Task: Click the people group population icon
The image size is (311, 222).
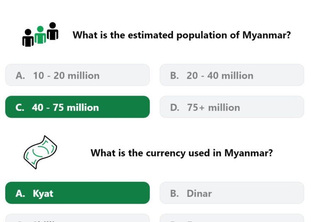Action: (x=40, y=34)
